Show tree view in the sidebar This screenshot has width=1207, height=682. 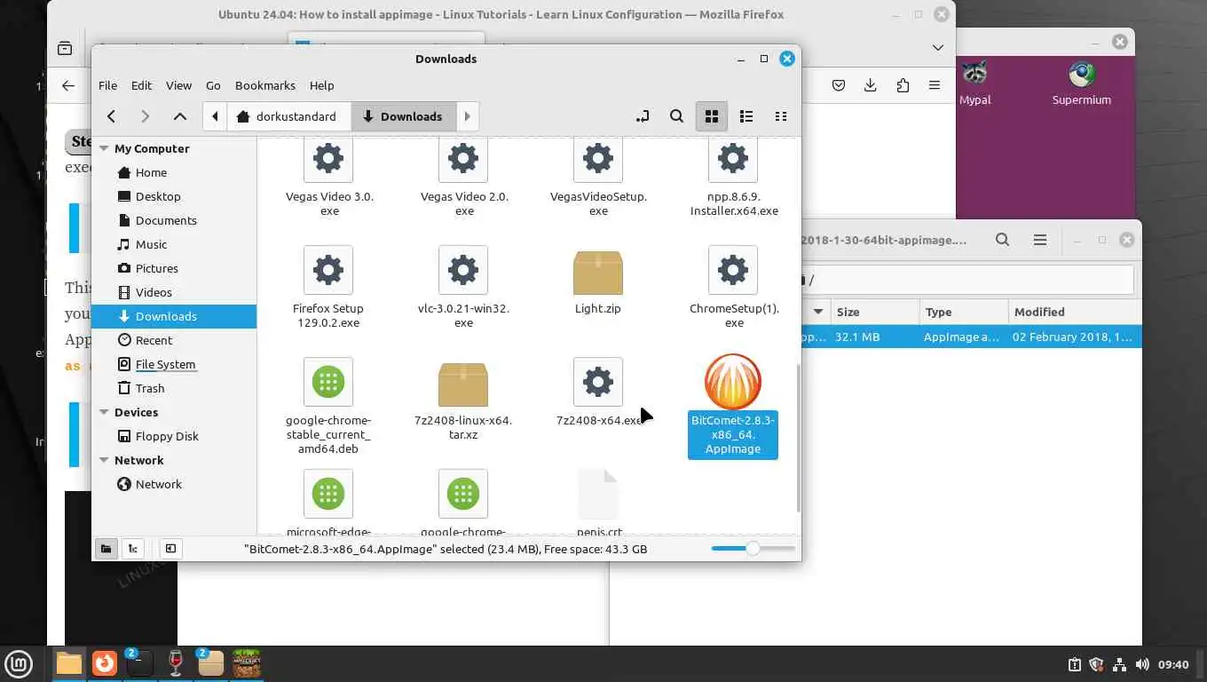coord(133,549)
